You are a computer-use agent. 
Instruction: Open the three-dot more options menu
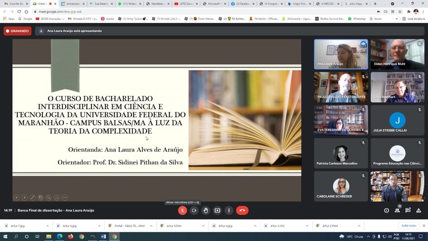pos(228,210)
